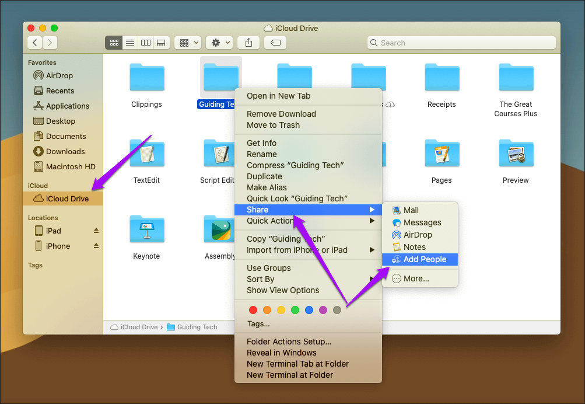Choose Duplicate from context menu
The height and width of the screenshot is (404, 585).
point(308,176)
